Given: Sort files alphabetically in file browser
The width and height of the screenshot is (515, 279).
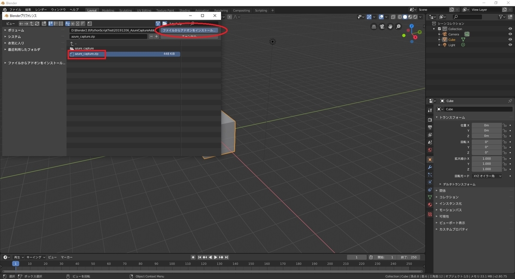Looking at the screenshot, I should coord(68,24).
